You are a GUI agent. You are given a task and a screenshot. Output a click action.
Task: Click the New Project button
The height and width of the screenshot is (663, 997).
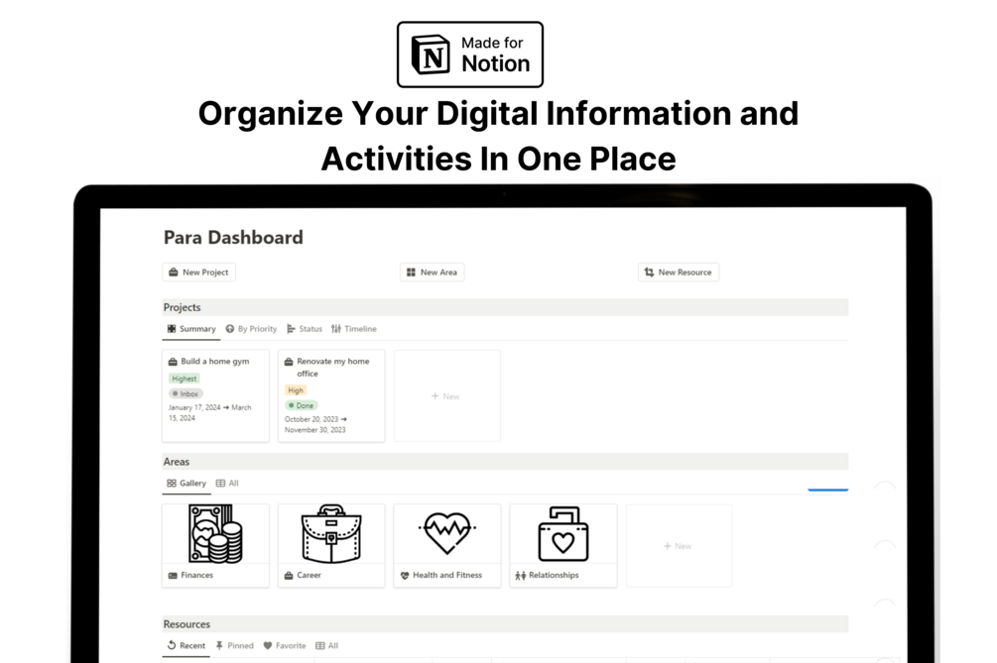pyautogui.click(x=199, y=272)
